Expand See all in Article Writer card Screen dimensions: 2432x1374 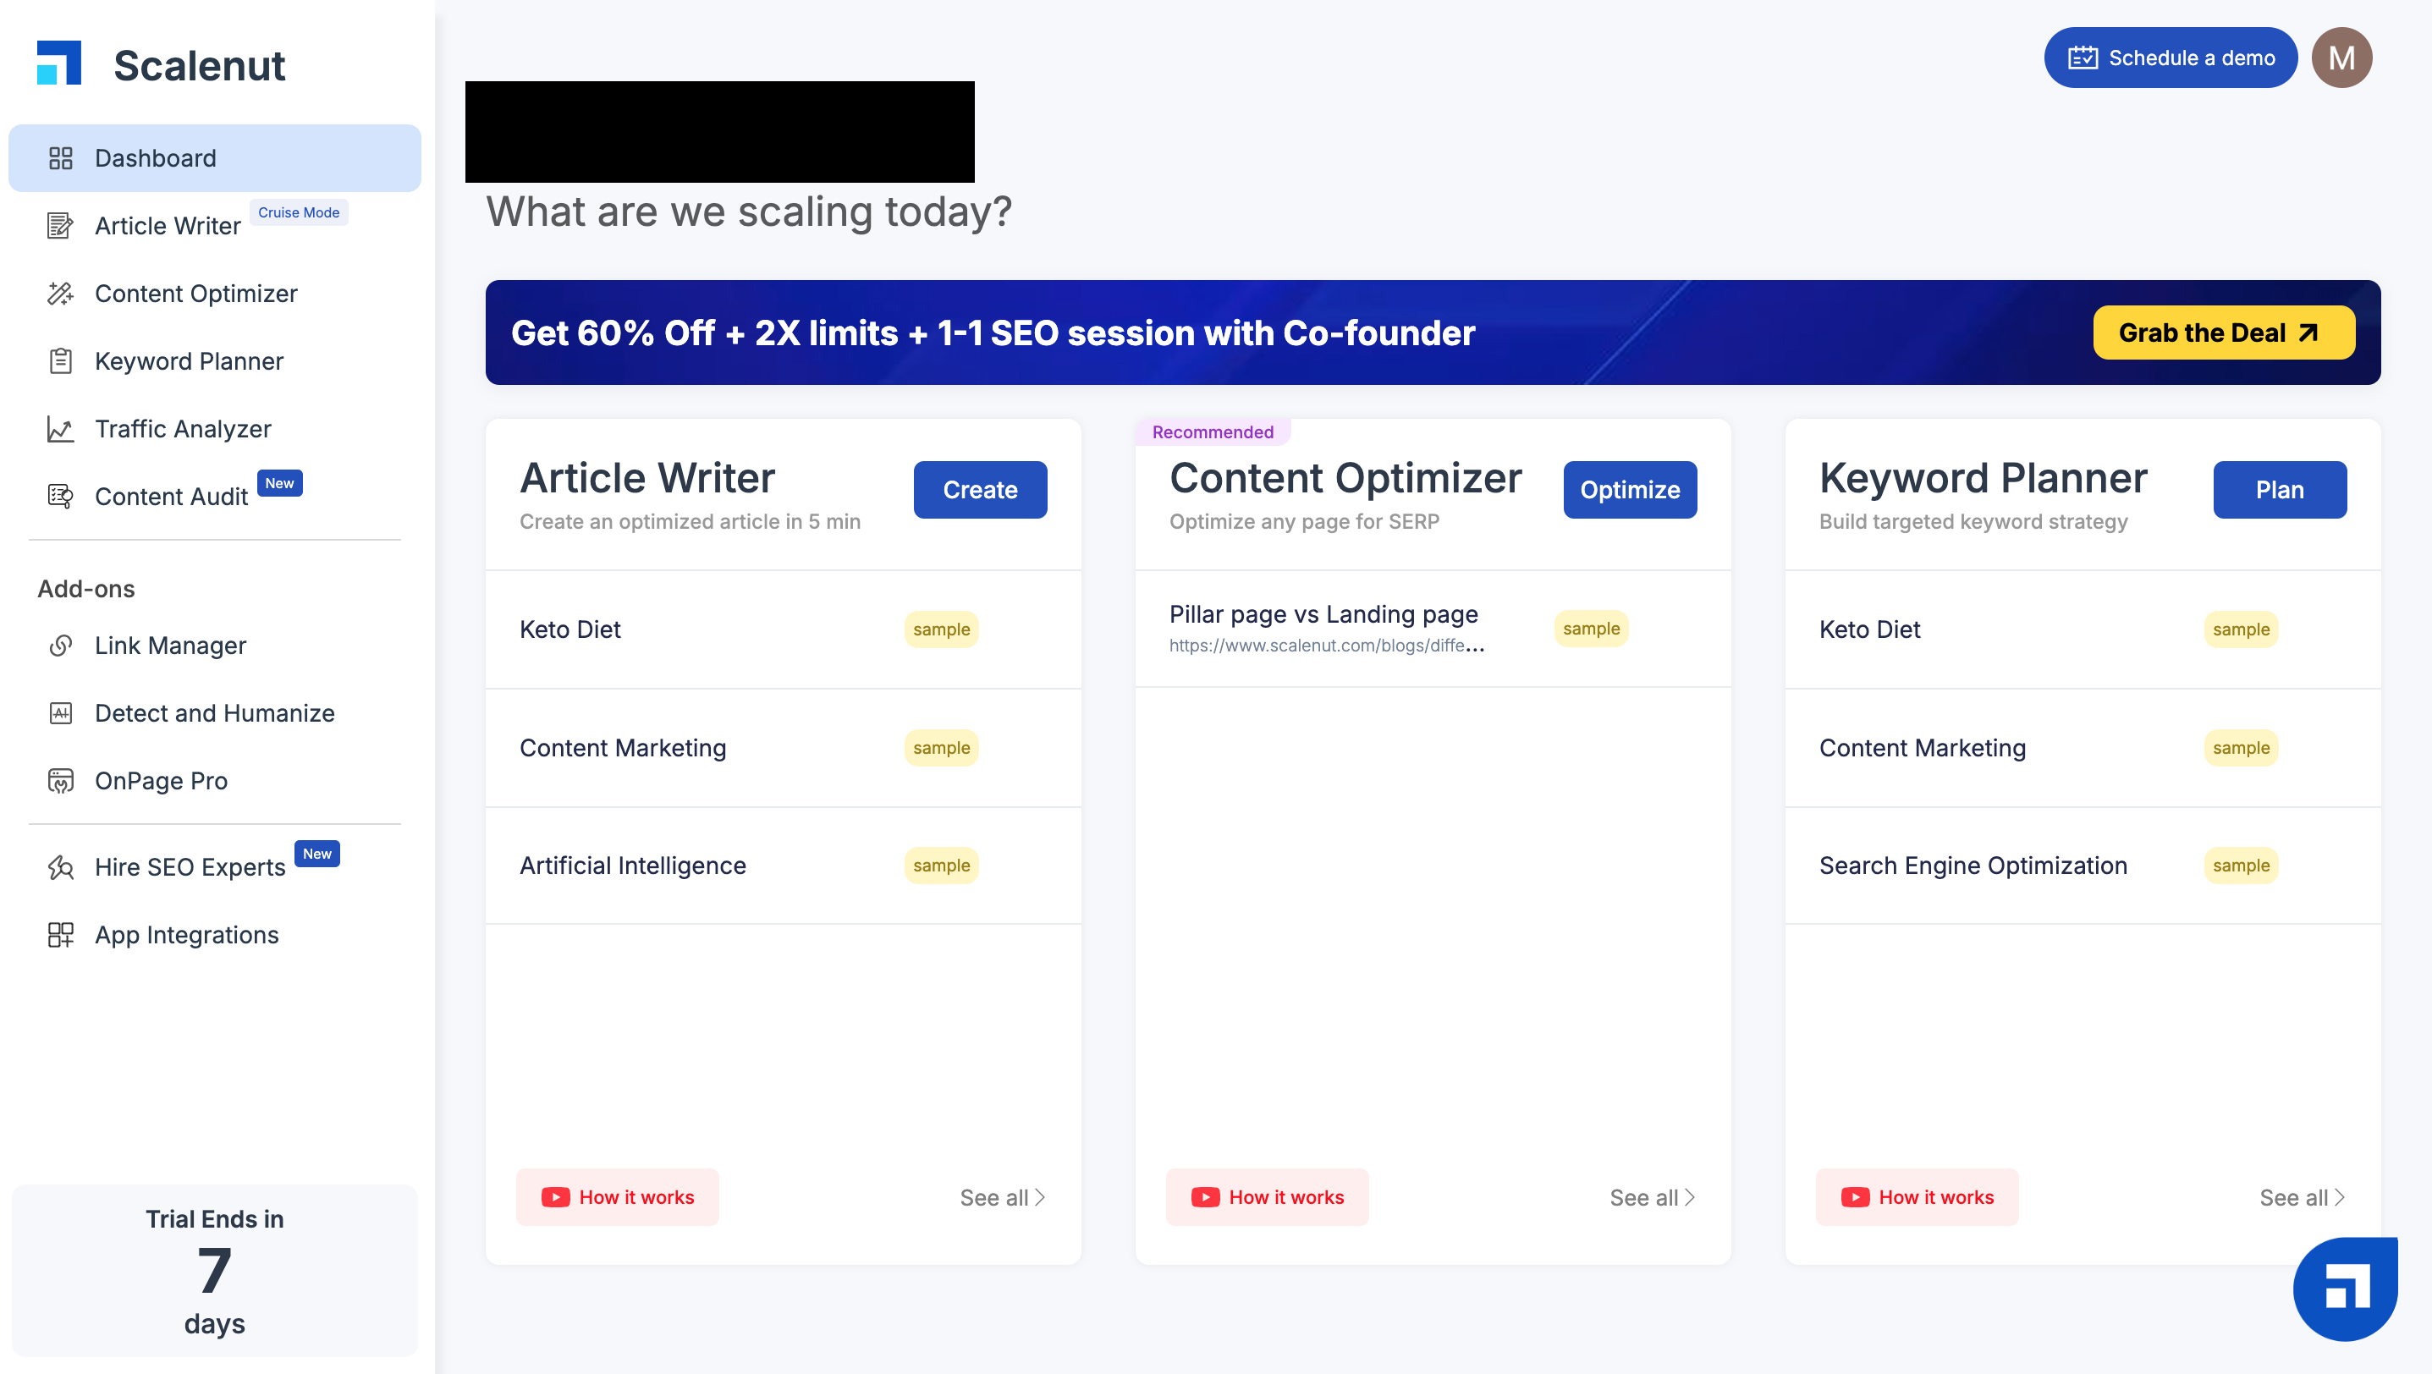click(1002, 1197)
